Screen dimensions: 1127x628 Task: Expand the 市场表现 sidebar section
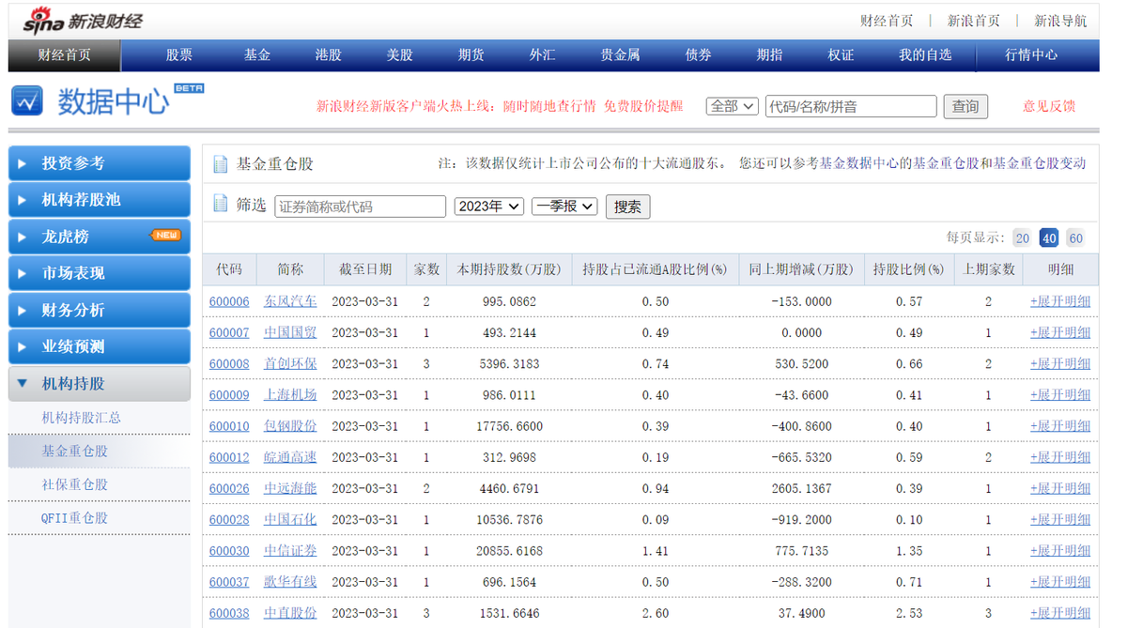(100, 273)
